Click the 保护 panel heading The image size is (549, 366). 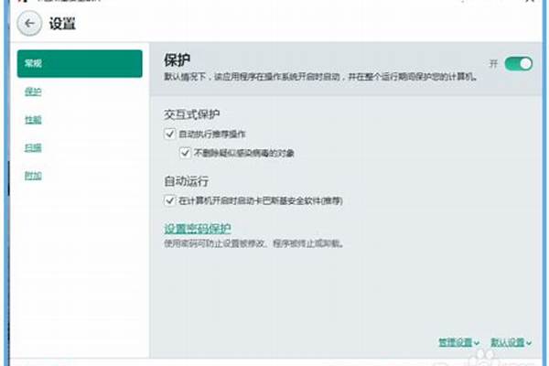(178, 59)
